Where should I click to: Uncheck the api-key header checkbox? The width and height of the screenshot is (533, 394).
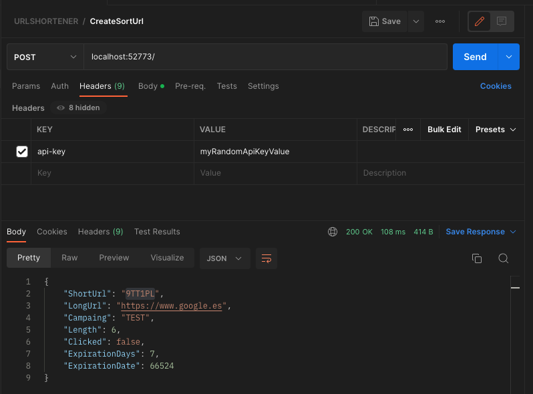coord(22,152)
